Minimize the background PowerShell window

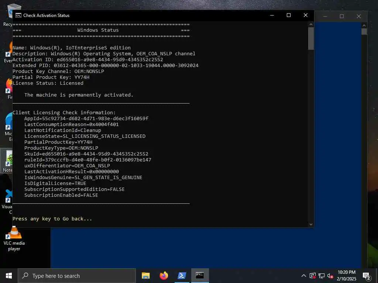pos(325,16)
